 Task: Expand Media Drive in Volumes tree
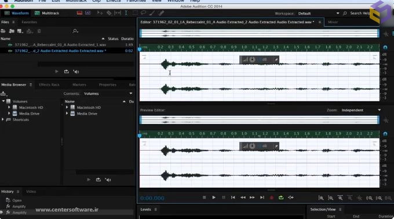9,114
